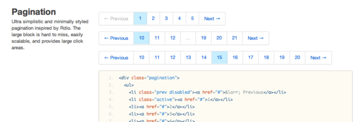The height and width of the screenshot is (122, 358).
Task: Click the Next link right after page 21
Action: point(255,38)
